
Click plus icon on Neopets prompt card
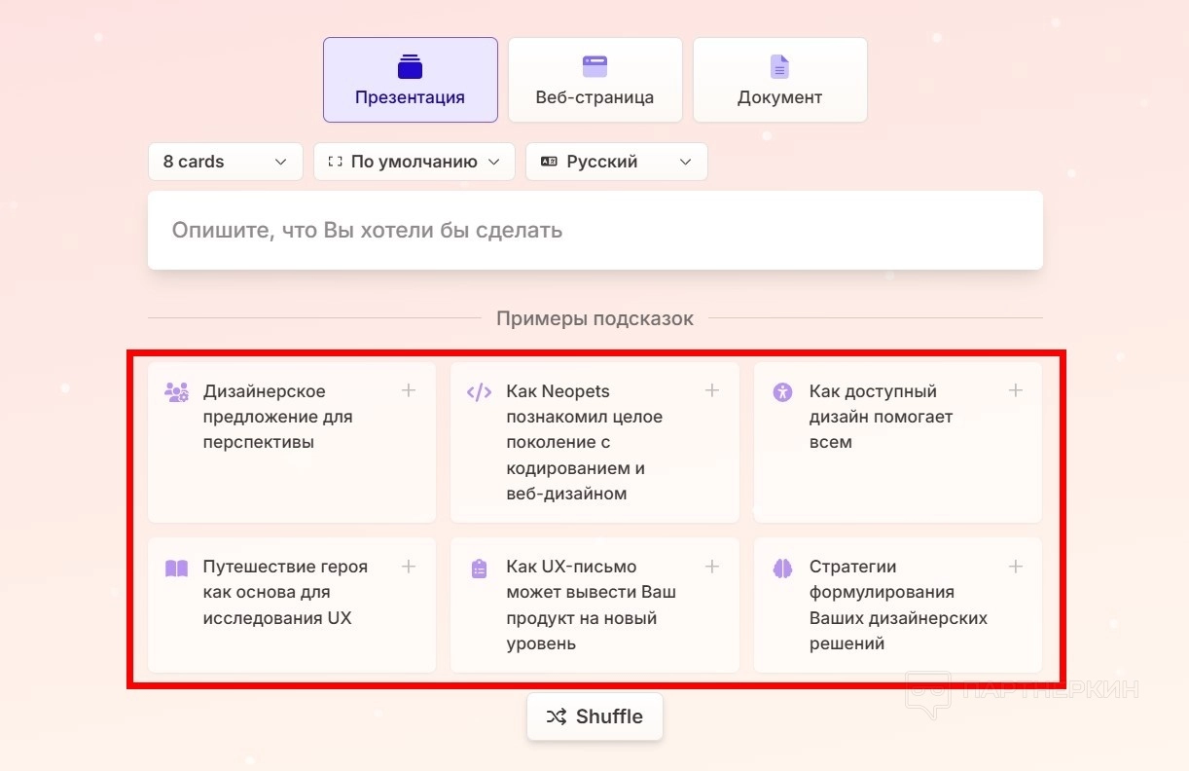pos(712,390)
